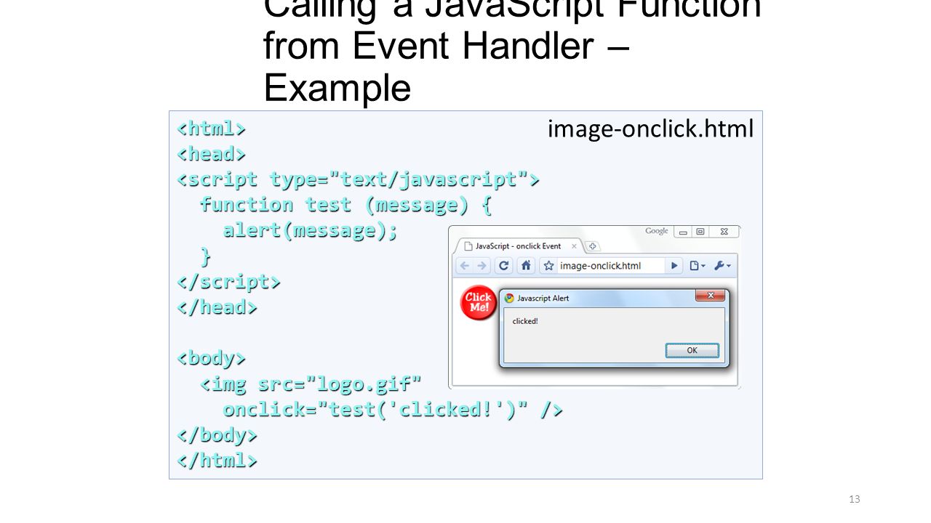Click the red Click Me! image
This screenshot has height=523, width=931.
click(x=478, y=303)
